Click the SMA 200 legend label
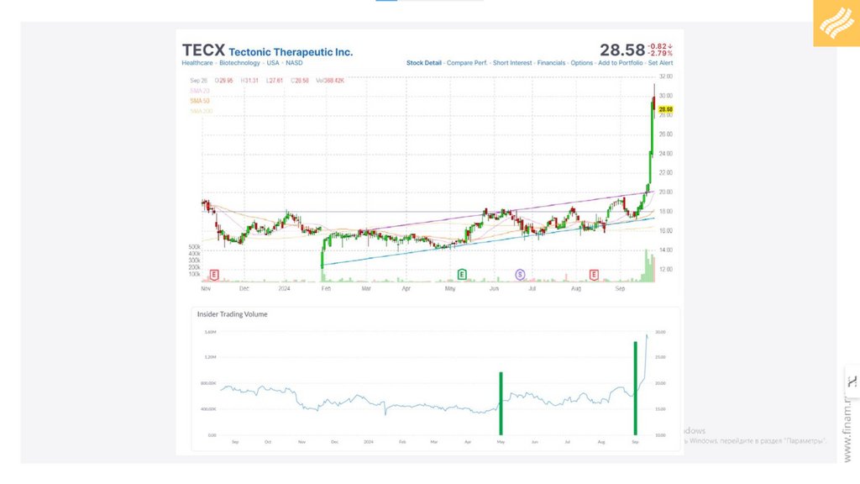 (x=202, y=112)
